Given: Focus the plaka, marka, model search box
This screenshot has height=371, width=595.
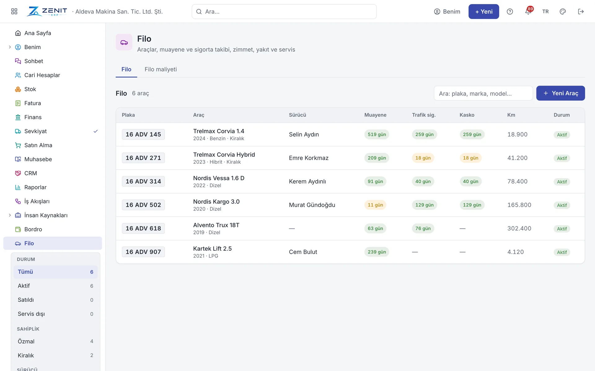Looking at the screenshot, I should [483, 93].
